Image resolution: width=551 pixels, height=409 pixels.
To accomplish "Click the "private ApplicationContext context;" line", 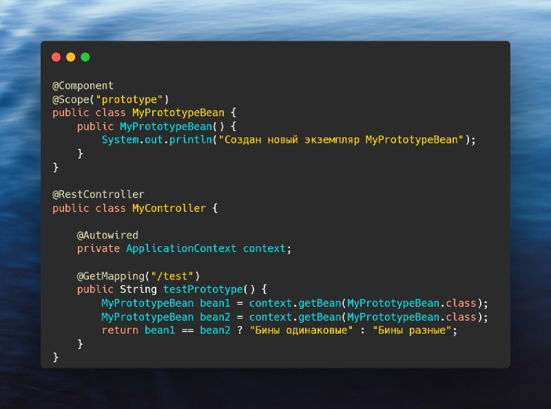I will pos(184,248).
